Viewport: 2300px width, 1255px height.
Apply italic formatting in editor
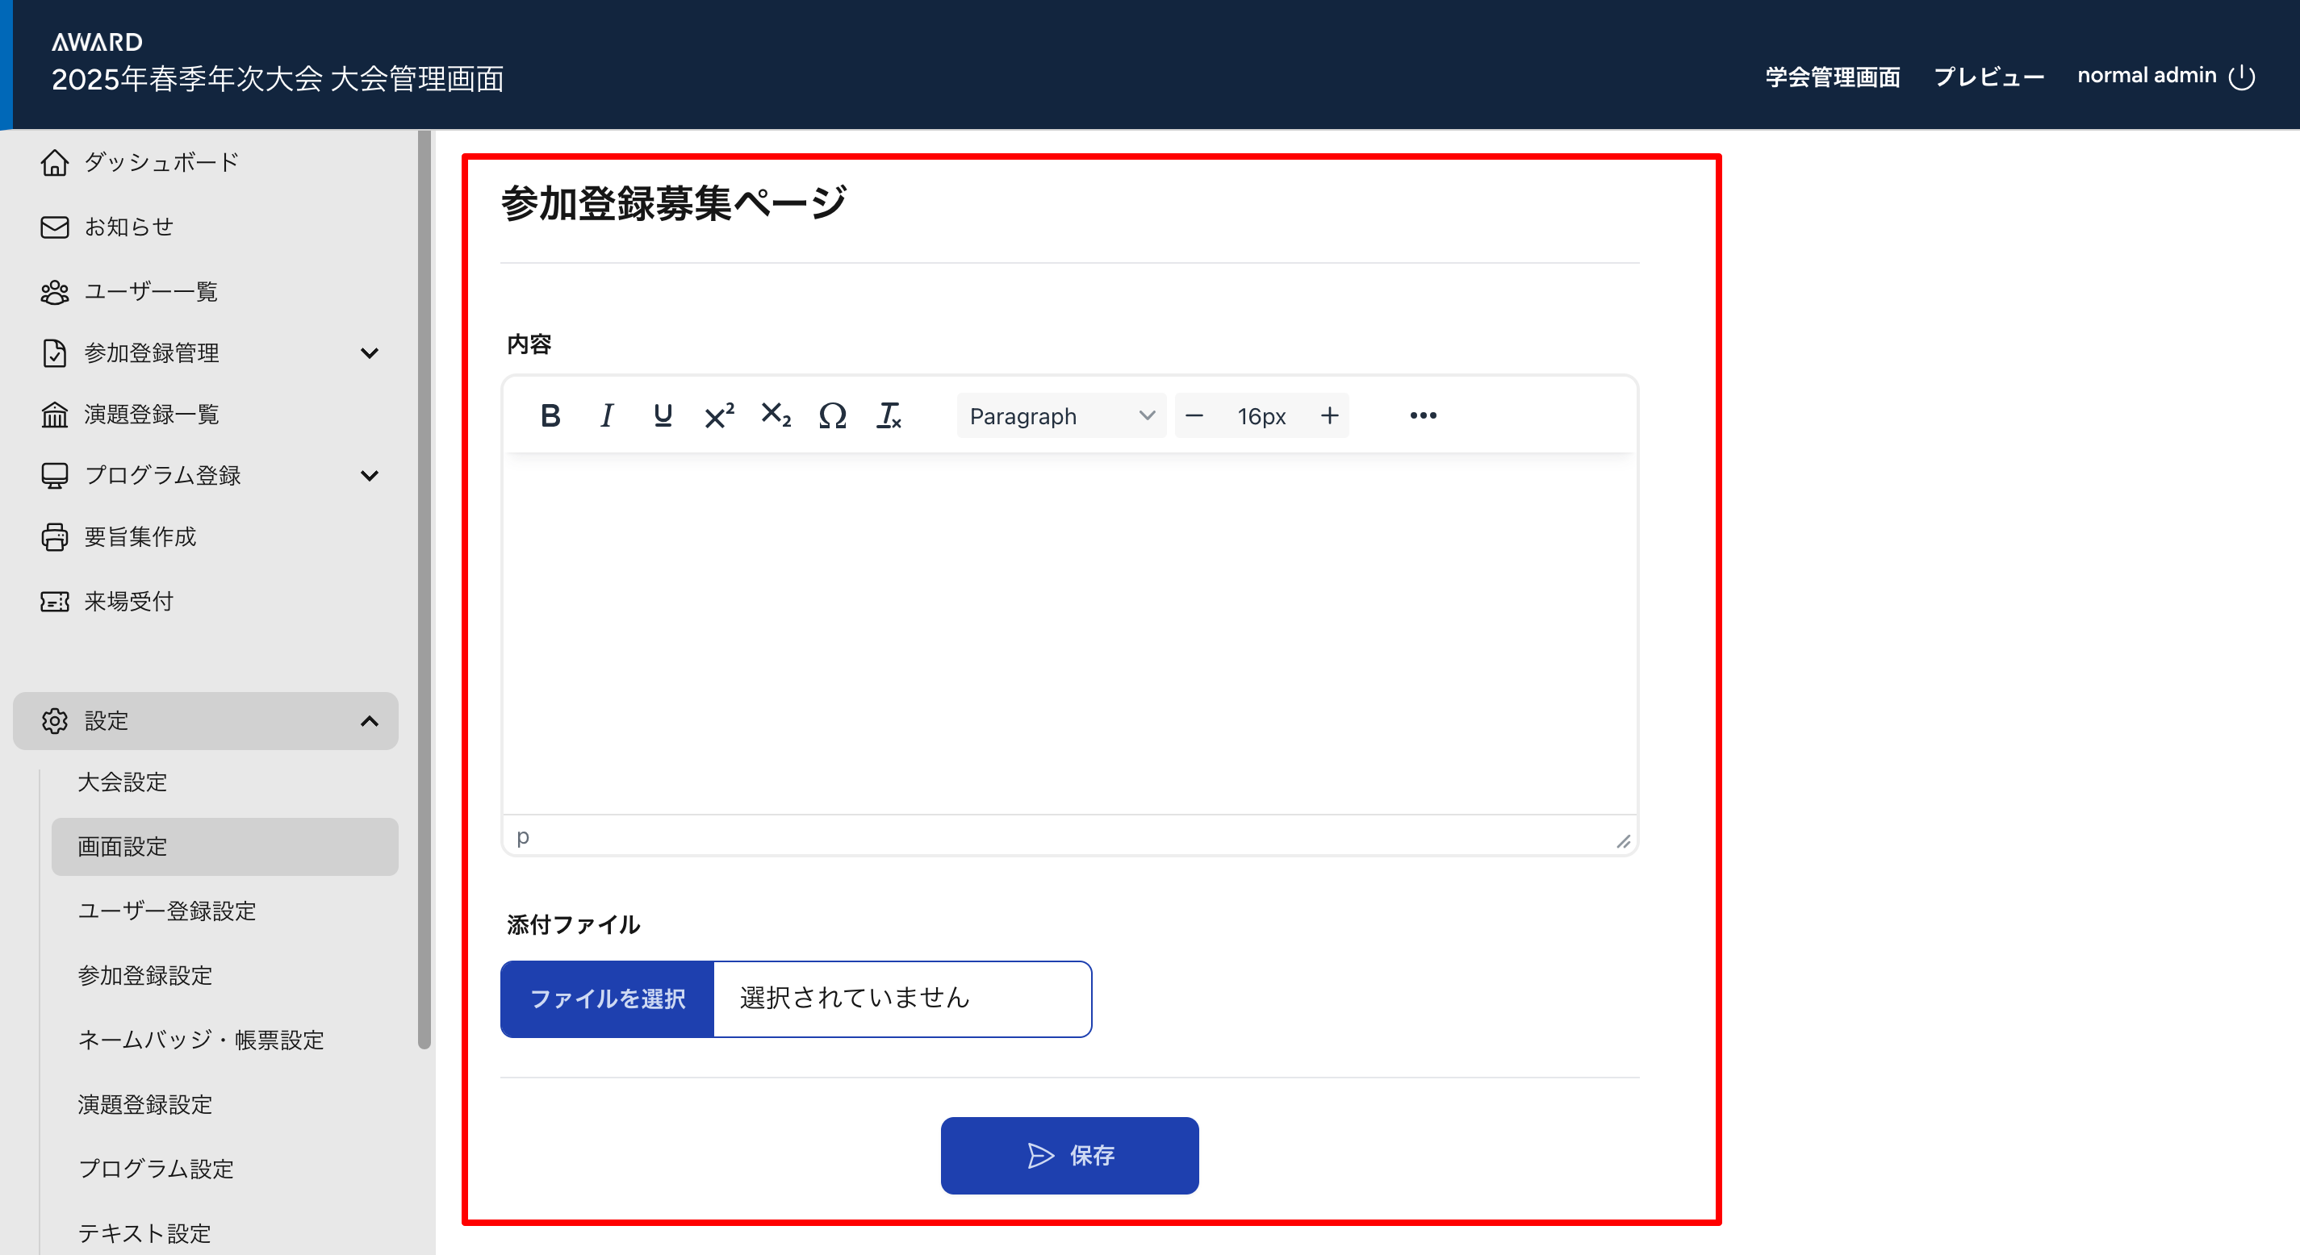click(607, 416)
